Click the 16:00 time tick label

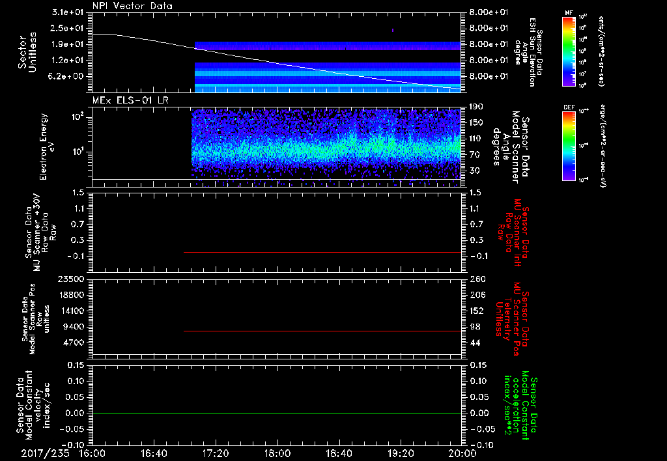coord(92,453)
